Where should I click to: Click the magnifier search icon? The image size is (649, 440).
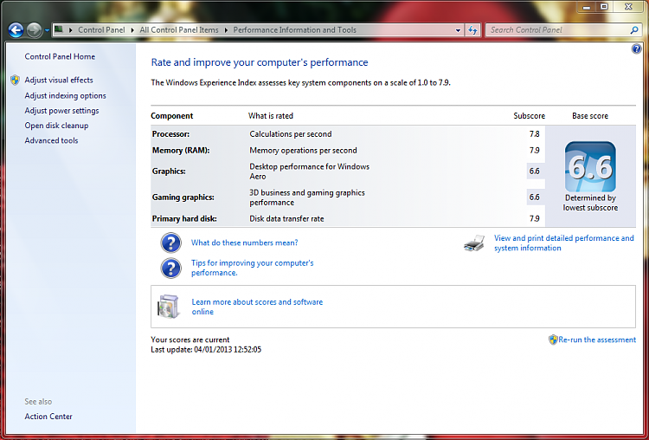tap(634, 29)
